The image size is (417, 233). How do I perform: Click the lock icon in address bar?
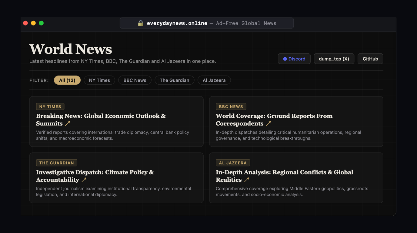(x=140, y=23)
